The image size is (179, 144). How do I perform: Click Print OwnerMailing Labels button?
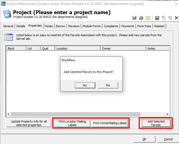pyautogui.click(x=110, y=123)
